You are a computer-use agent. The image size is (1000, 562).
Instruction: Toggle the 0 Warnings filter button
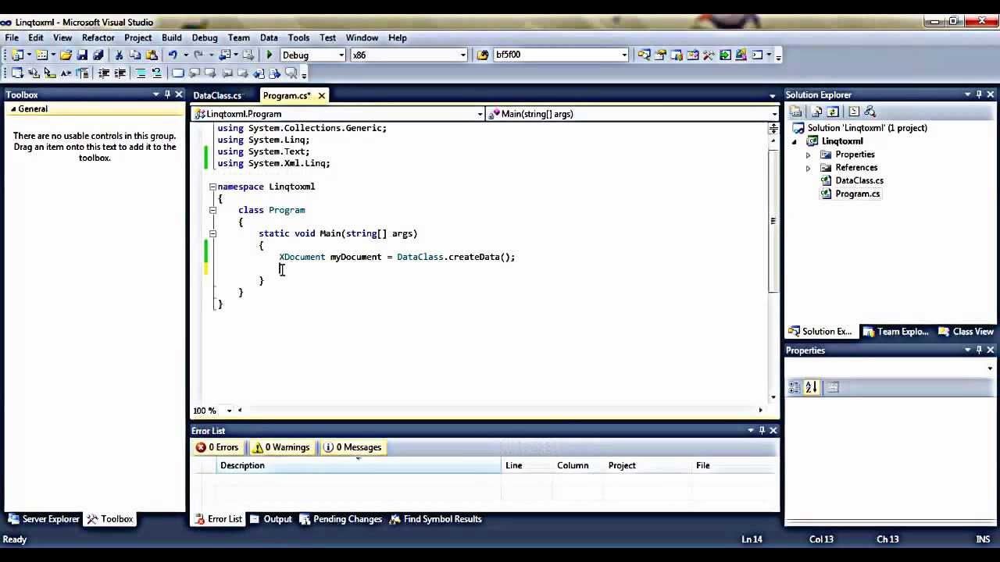[281, 447]
